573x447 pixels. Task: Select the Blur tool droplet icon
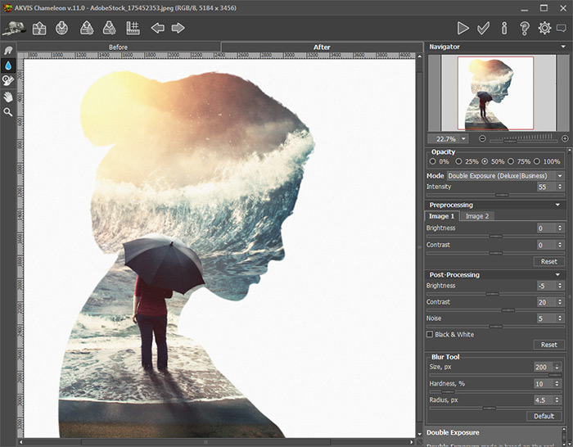tap(8, 65)
